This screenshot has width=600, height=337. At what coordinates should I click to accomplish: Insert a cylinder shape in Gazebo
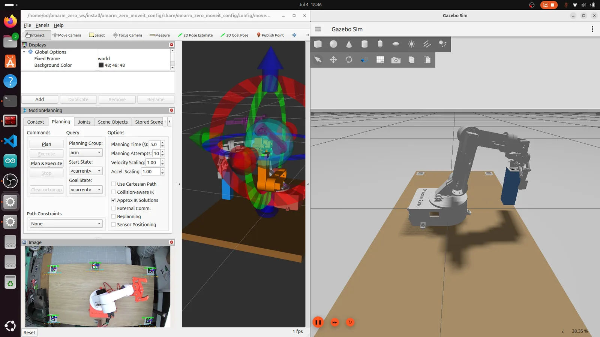(364, 44)
